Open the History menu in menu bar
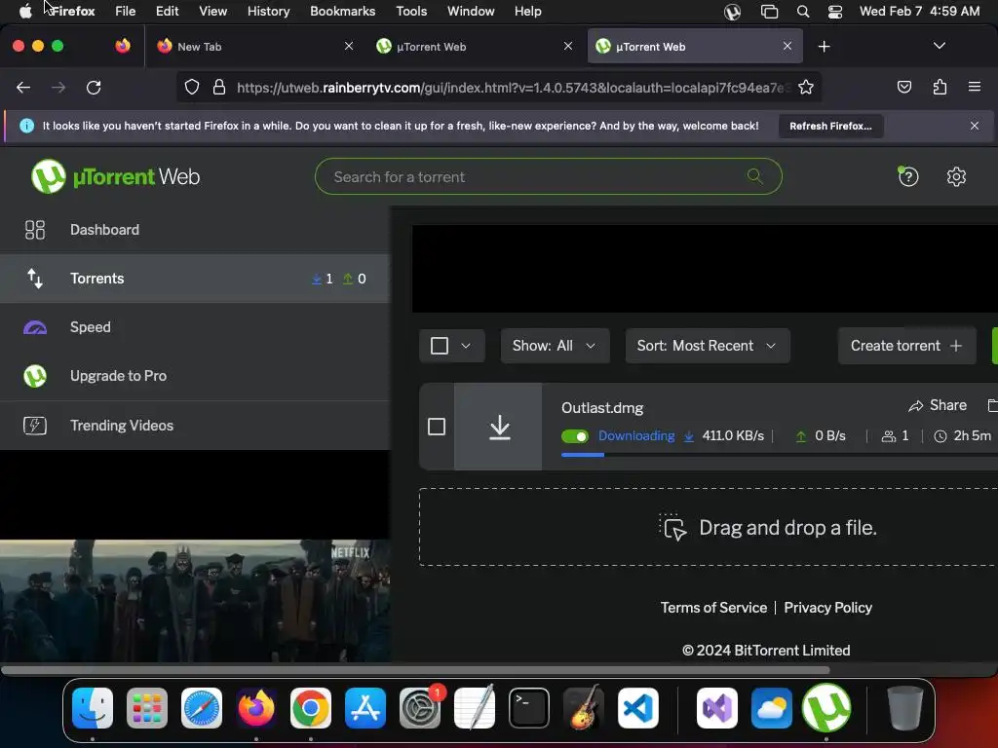 268,11
